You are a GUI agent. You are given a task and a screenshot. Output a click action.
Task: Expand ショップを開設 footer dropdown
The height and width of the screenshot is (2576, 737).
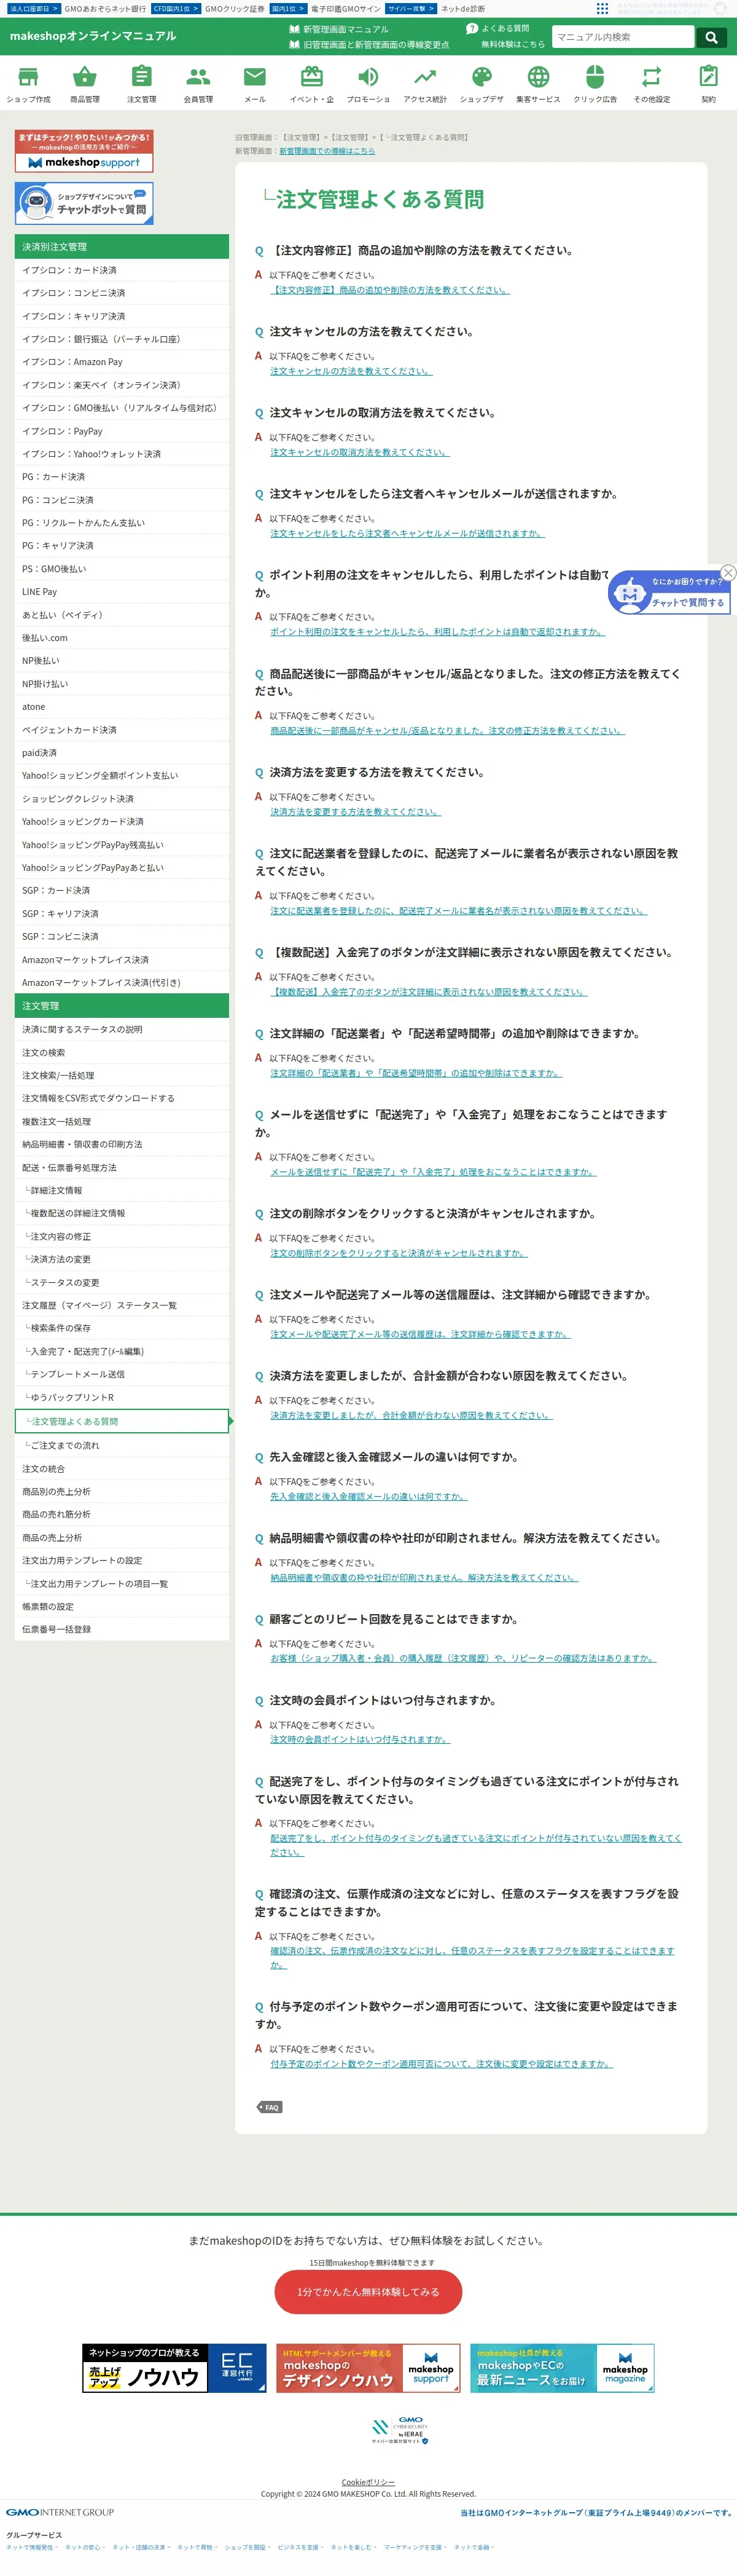coord(247,2547)
